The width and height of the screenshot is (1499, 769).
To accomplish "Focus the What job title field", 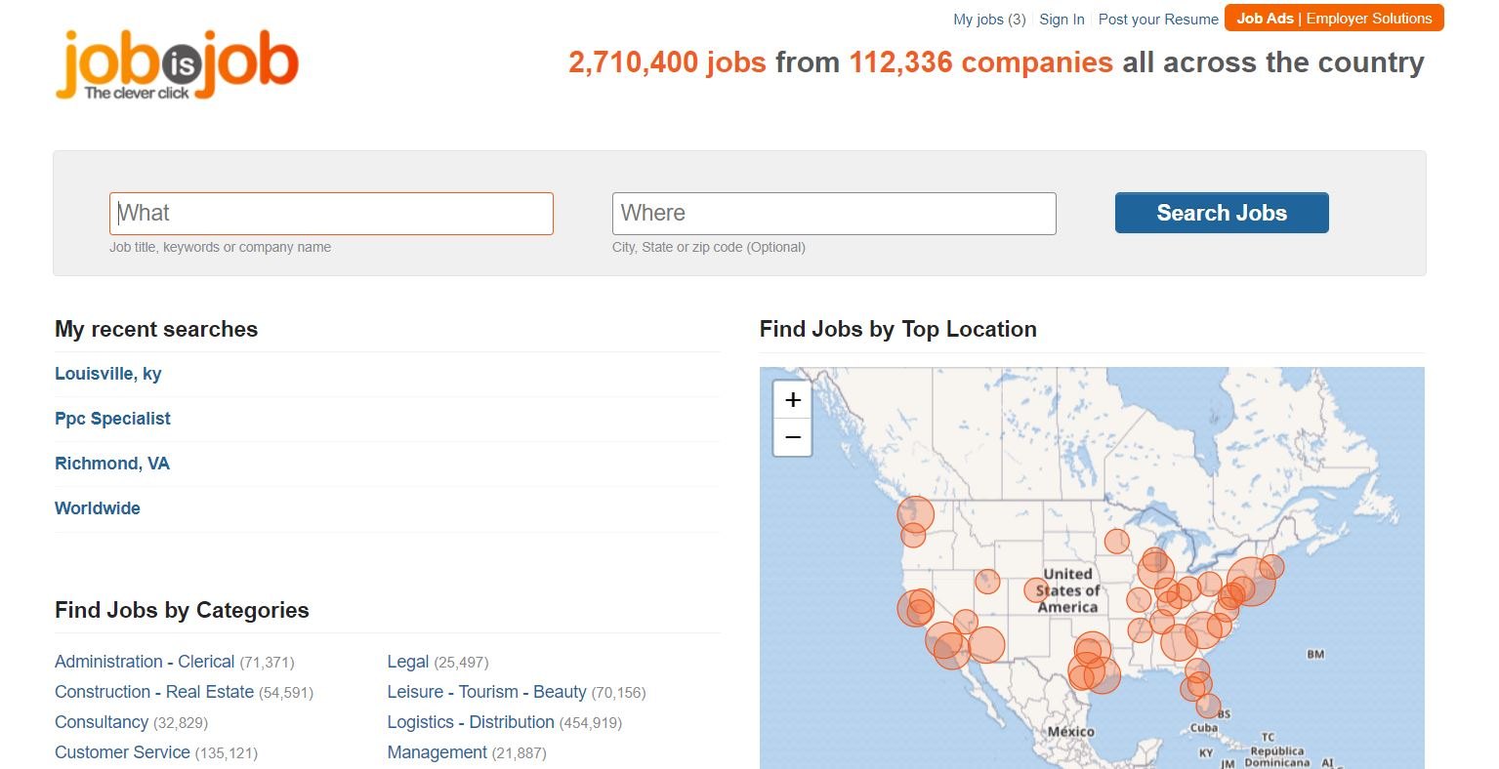I will (x=331, y=214).
